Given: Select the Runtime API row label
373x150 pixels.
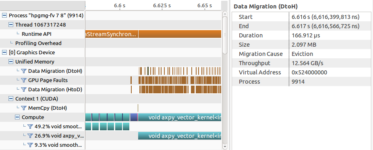Looking at the screenshot, I should pyautogui.click(x=36, y=34).
